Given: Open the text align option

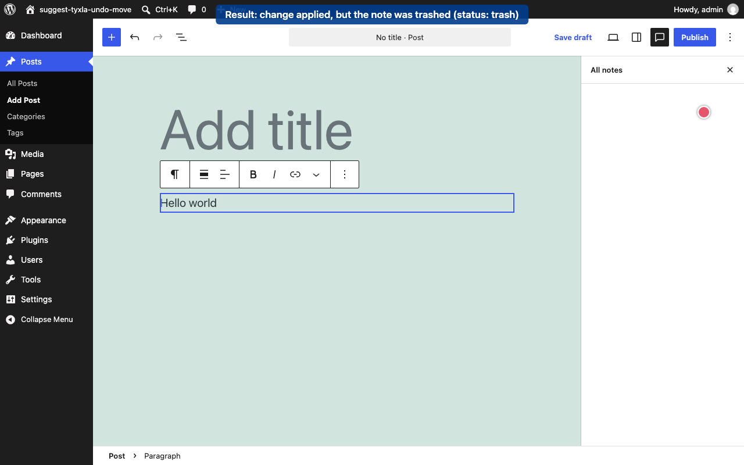Looking at the screenshot, I should (x=225, y=174).
